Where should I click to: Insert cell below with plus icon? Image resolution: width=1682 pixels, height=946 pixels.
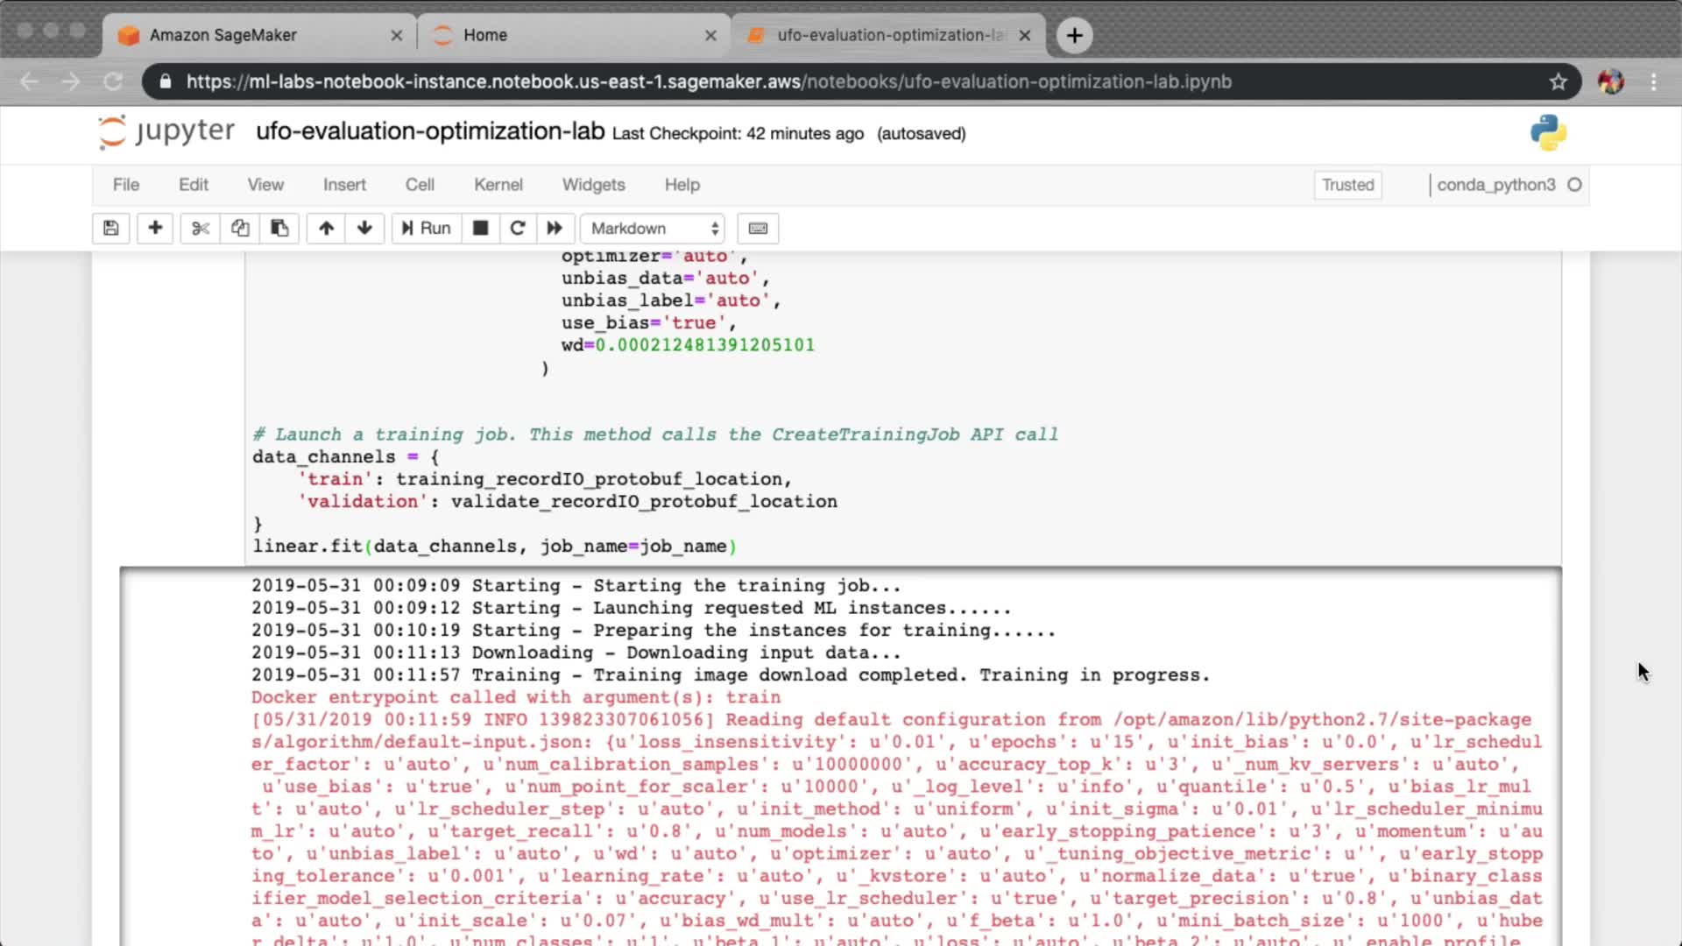pyautogui.click(x=155, y=229)
